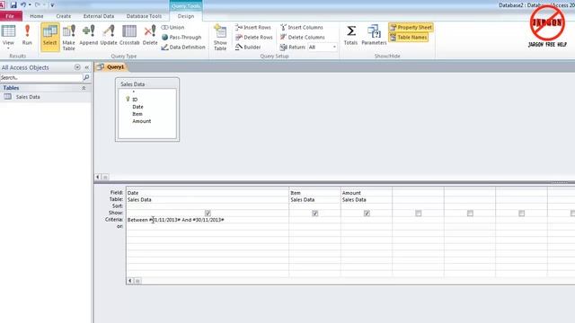Run the query with the Run icon

click(27, 35)
